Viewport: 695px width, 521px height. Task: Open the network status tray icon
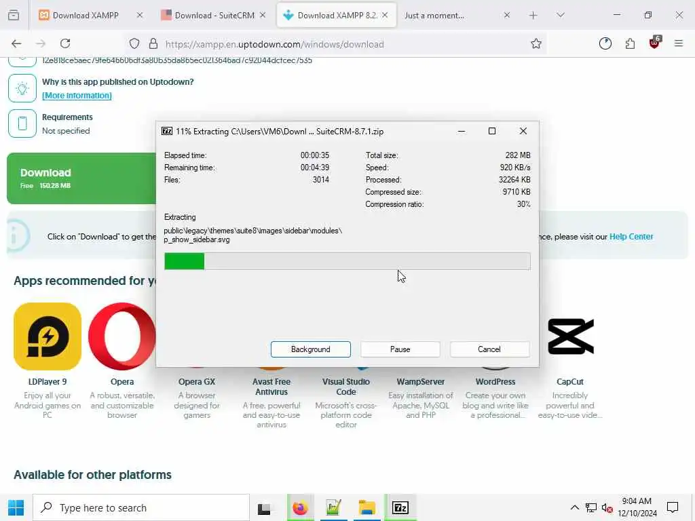(x=591, y=507)
